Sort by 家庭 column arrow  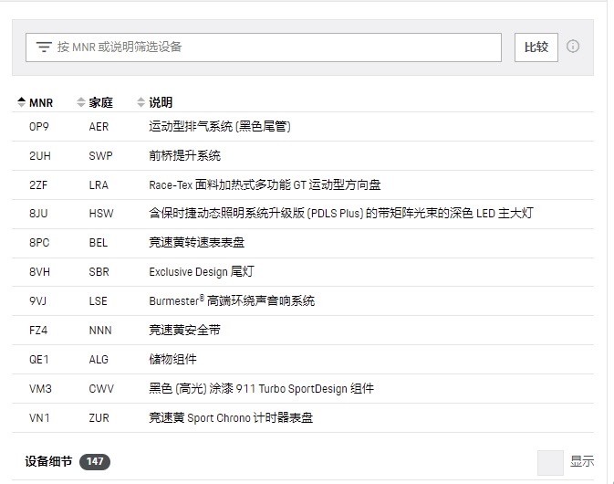(x=81, y=102)
